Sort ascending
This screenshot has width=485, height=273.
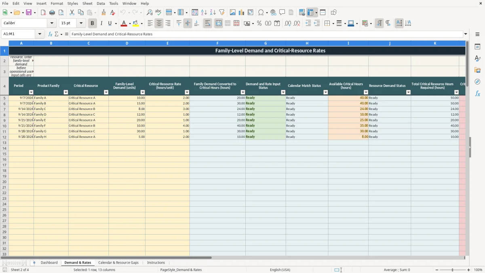[204, 13]
